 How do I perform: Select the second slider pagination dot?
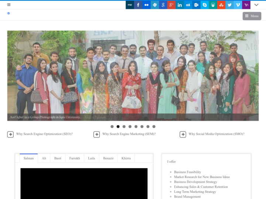point(118,126)
